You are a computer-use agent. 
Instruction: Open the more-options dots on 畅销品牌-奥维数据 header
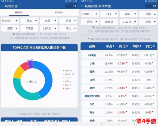pyautogui.click(x=148, y=6)
